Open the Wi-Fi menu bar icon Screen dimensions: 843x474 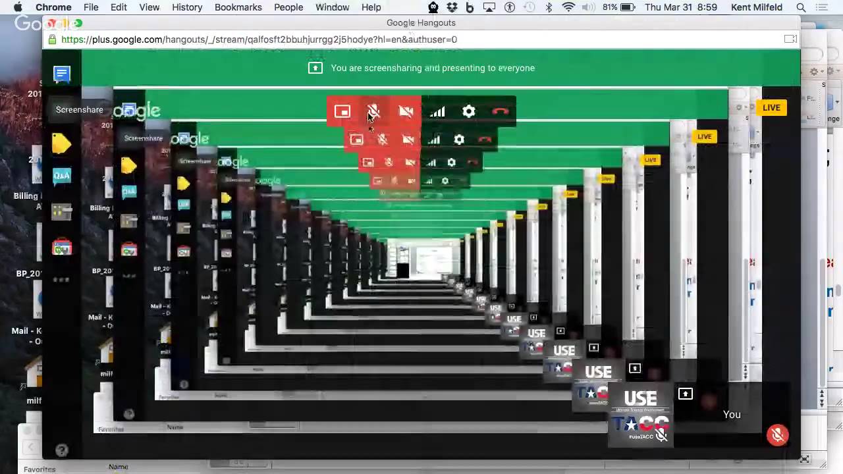pos(568,7)
